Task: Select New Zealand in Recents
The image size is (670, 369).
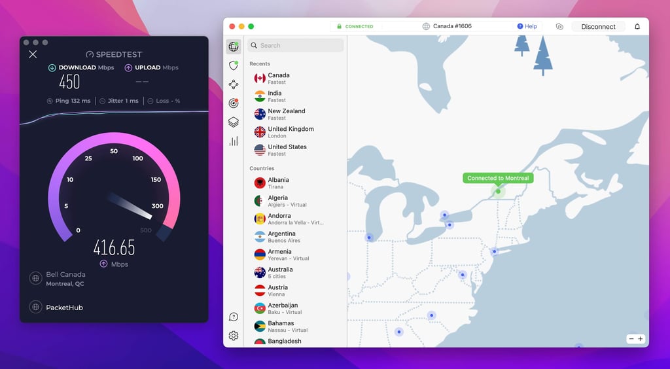Action: [x=296, y=114]
